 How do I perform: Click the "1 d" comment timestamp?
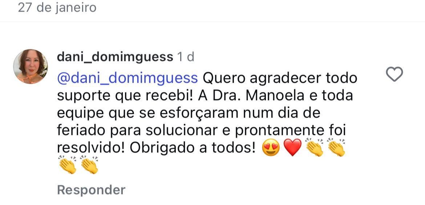pyautogui.click(x=186, y=57)
